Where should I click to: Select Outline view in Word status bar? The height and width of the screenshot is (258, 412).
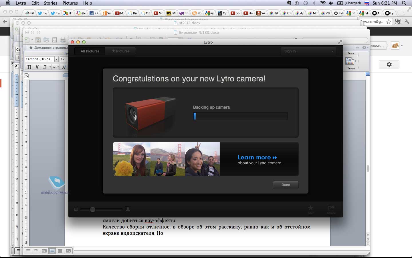36,251
